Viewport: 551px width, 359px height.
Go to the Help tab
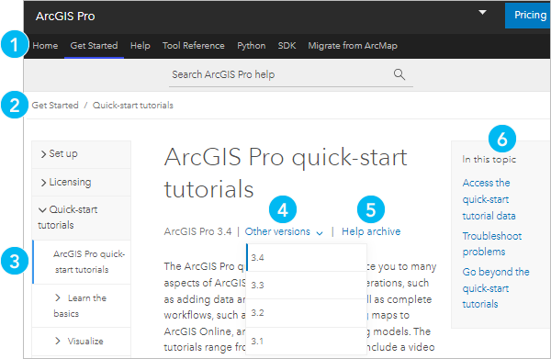point(141,46)
